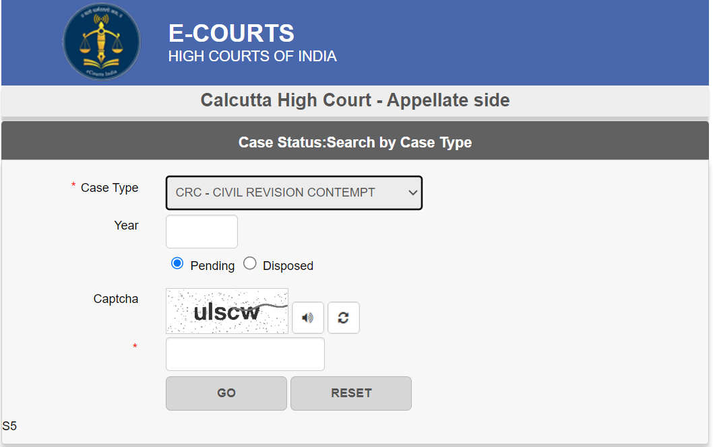The width and height of the screenshot is (713, 447).
Task: Click the Case Status:Search by Case Type header
Action: 355,142
